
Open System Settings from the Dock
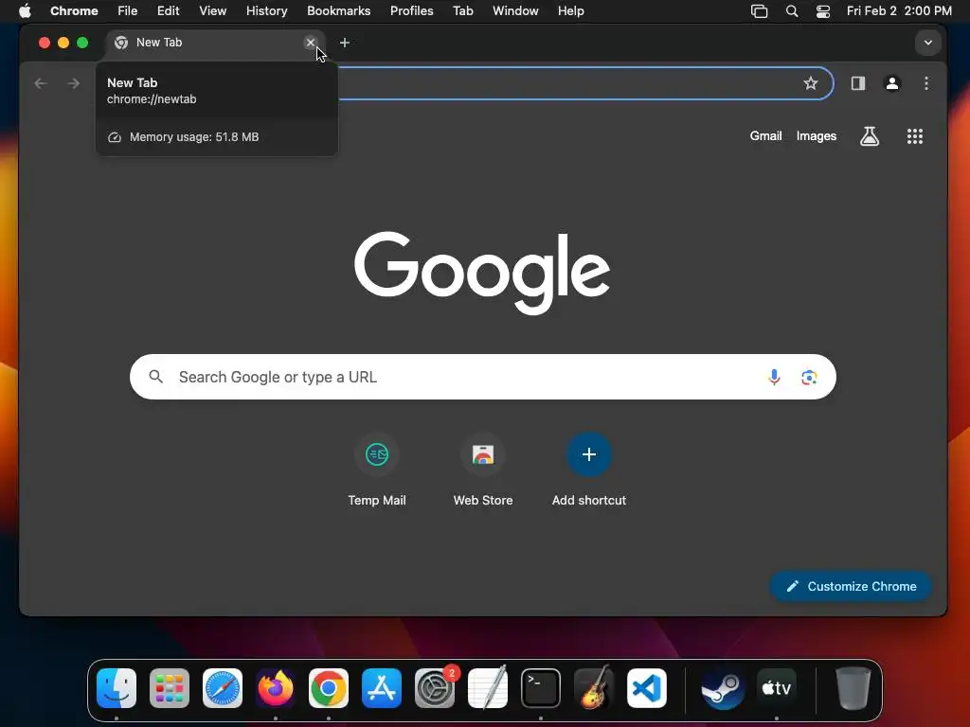(x=435, y=688)
